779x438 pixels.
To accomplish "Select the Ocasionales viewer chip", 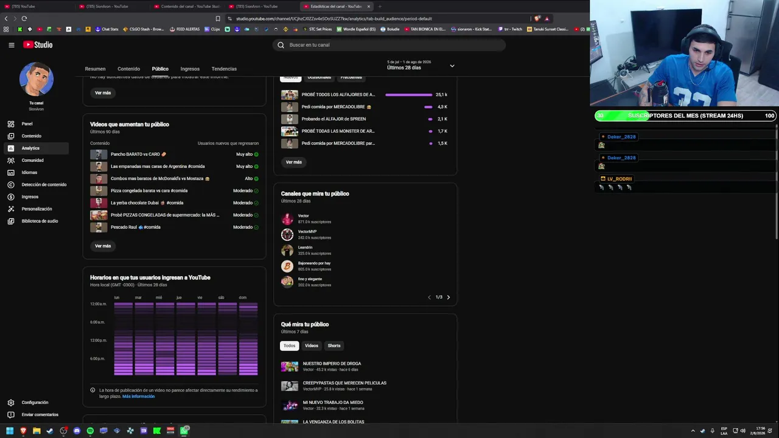I will tap(319, 78).
